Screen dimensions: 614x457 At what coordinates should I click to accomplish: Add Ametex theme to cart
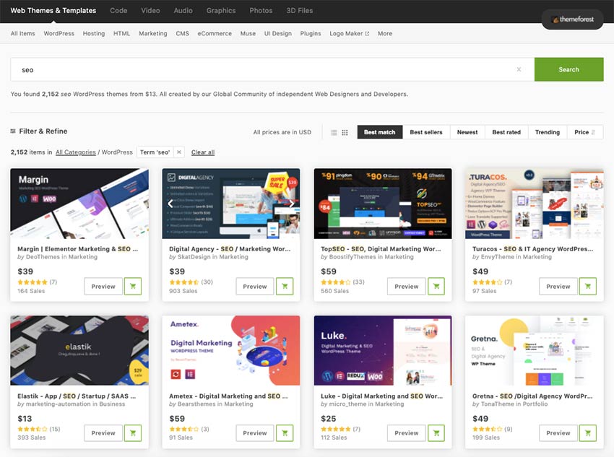285,433
